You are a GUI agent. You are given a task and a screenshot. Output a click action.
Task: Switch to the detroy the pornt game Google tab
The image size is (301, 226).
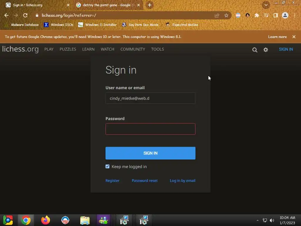[x=108, y=5]
